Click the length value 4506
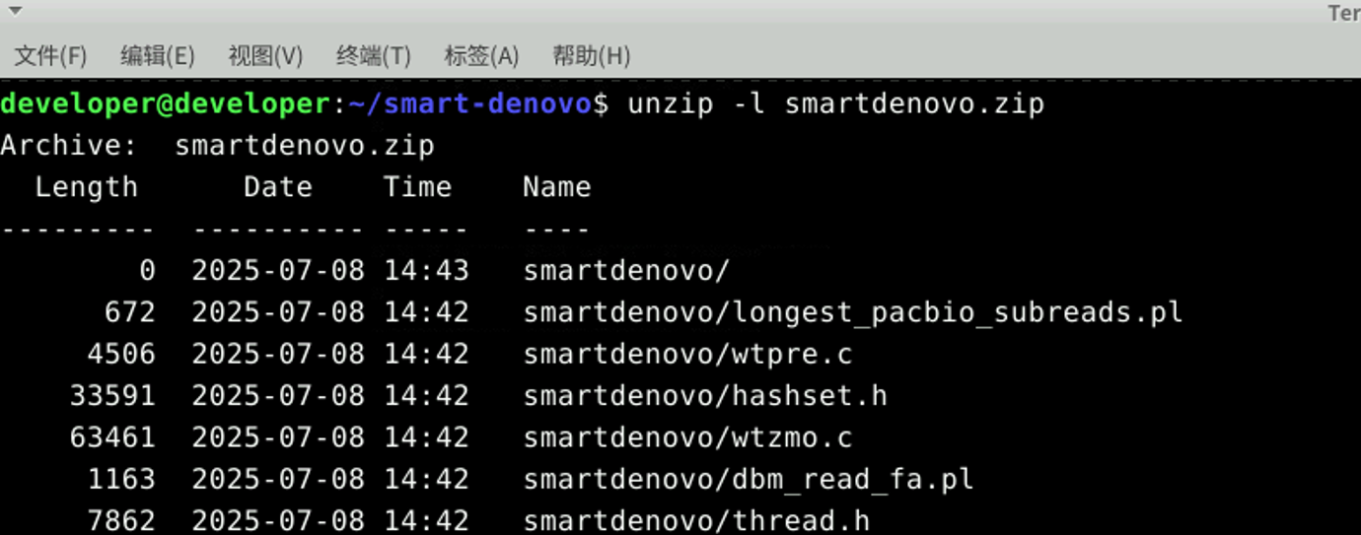This screenshot has width=1361, height=535. (x=121, y=354)
